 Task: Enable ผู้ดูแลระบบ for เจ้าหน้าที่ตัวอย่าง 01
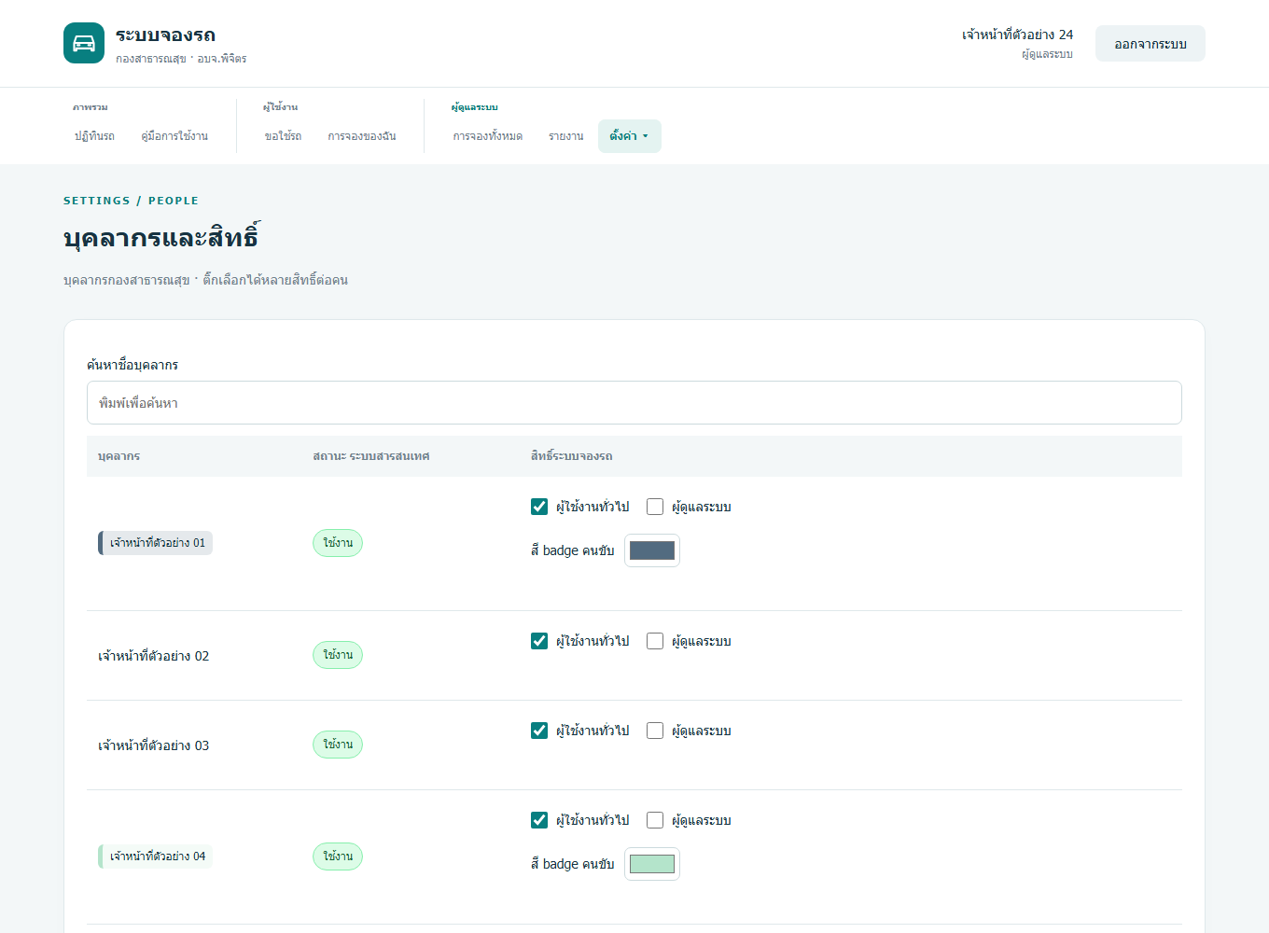tap(655, 507)
